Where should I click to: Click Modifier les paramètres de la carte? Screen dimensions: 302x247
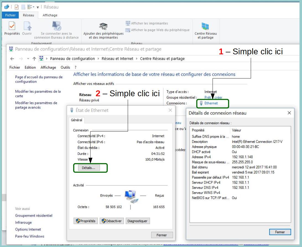point(38,94)
